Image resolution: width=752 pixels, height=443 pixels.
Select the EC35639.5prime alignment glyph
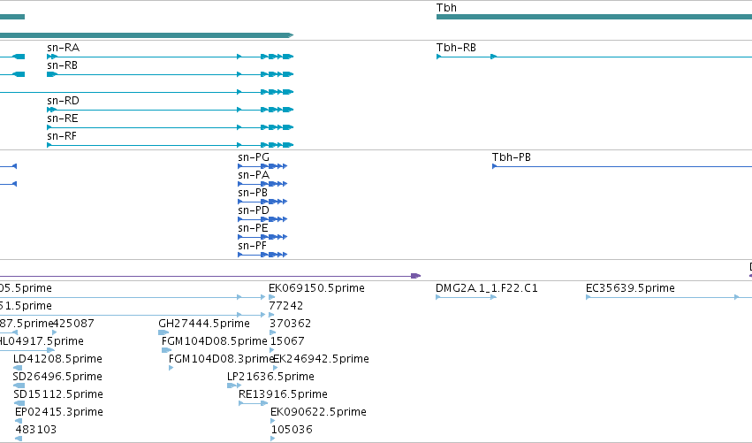coord(669,297)
